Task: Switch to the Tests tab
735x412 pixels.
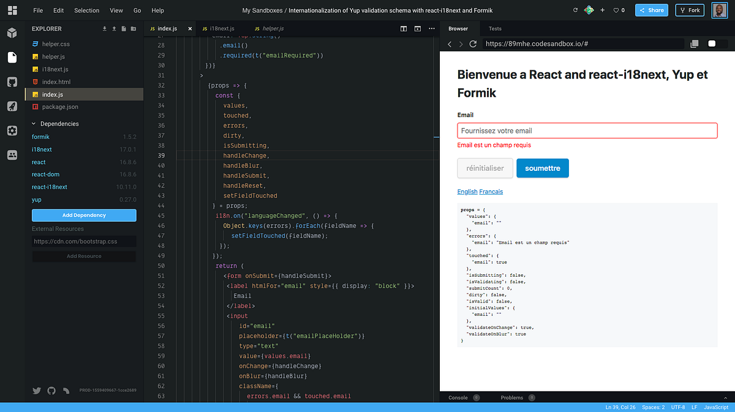Action: [495, 28]
